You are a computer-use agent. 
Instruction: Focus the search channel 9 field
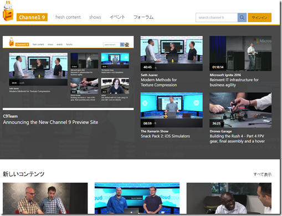[x=217, y=18]
